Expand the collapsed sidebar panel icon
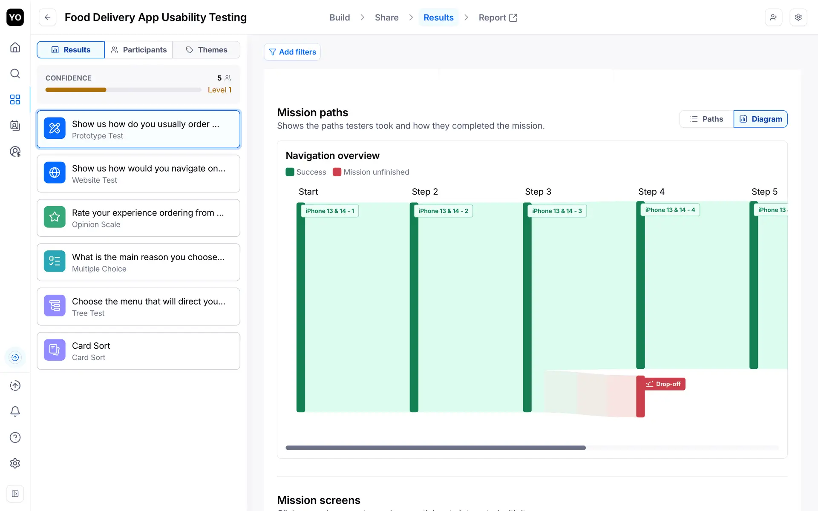This screenshot has height=511, width=818. click(15, 494)
